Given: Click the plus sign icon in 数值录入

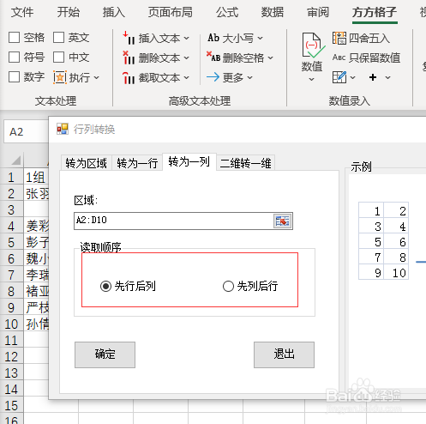Looking at the screenshot, I should coord(373,77).
